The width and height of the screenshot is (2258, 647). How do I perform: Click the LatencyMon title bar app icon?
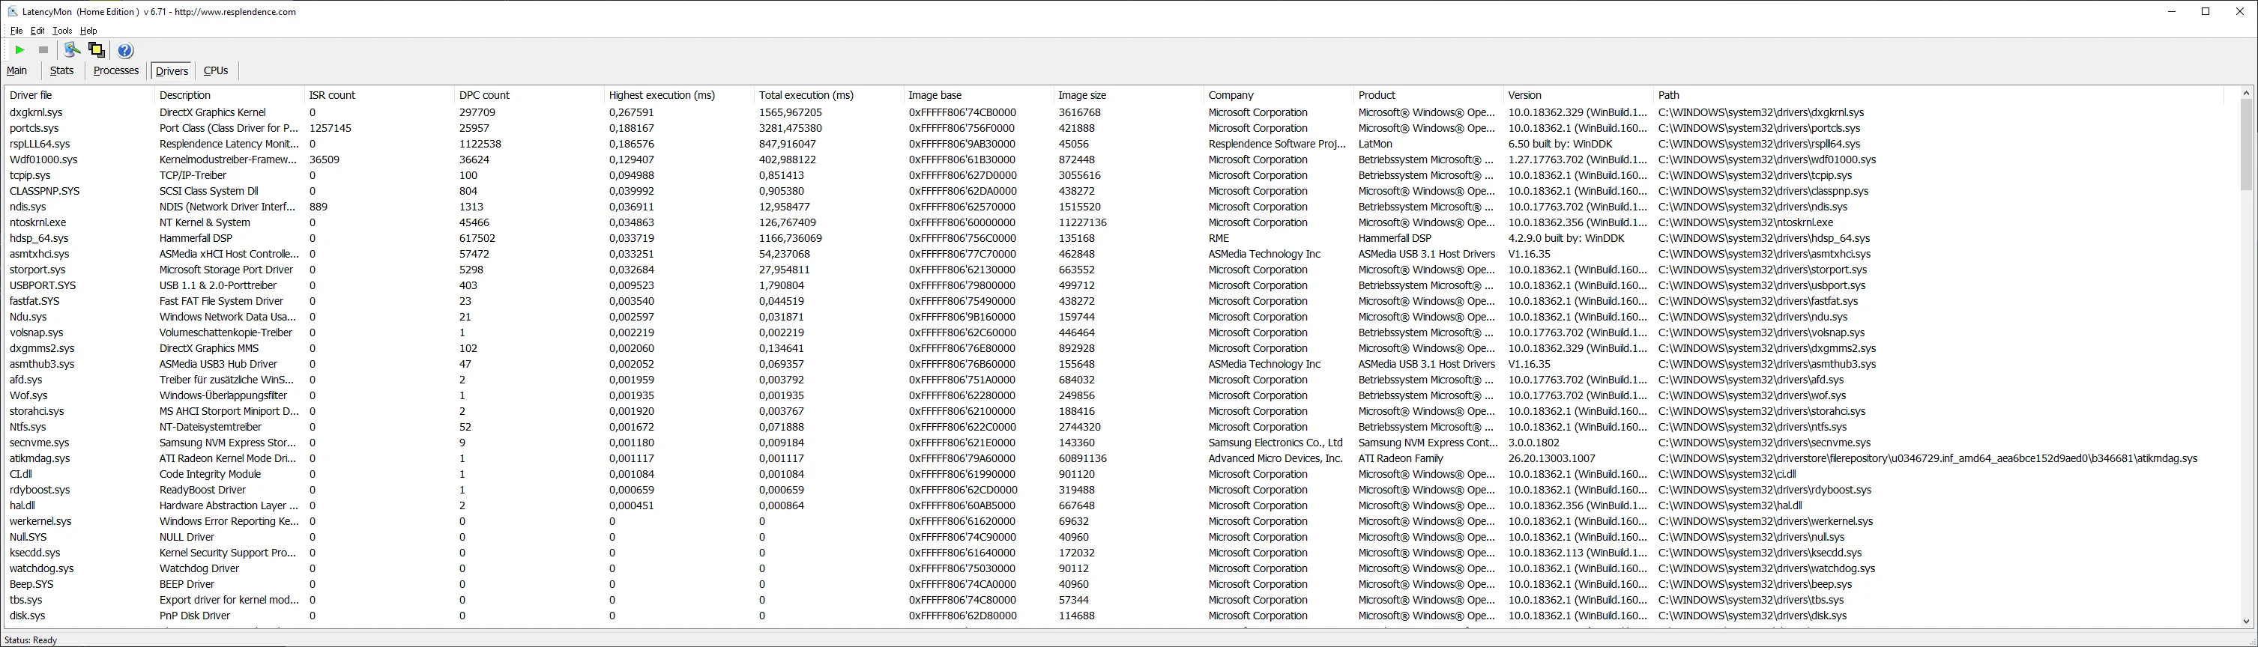click(x=12, y=11)
